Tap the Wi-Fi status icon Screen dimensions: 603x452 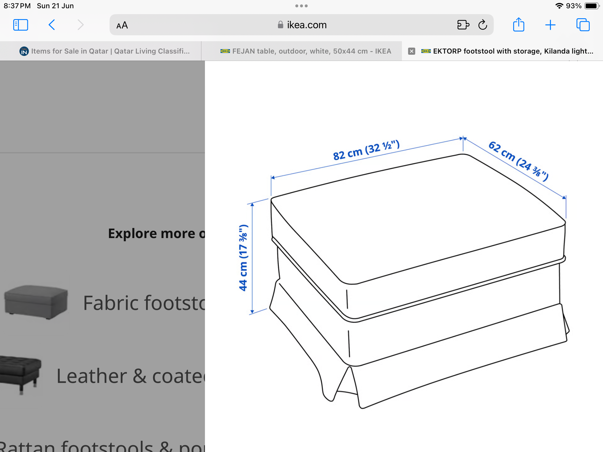pos(559,6)
